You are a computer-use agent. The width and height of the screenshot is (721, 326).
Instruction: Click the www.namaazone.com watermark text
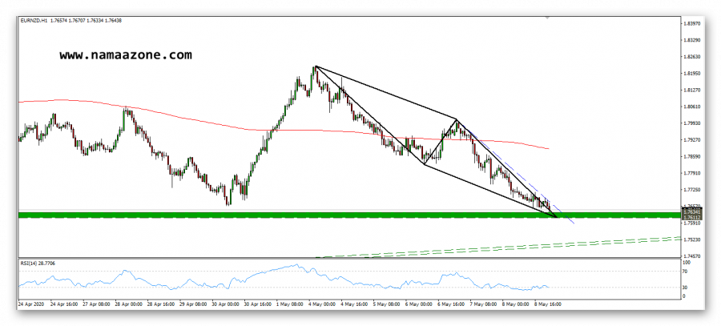[x=125, y=55]
